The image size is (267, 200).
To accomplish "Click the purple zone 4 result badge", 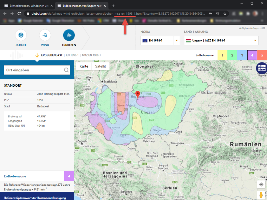I will pyautogui.click(x=69, y=176).
